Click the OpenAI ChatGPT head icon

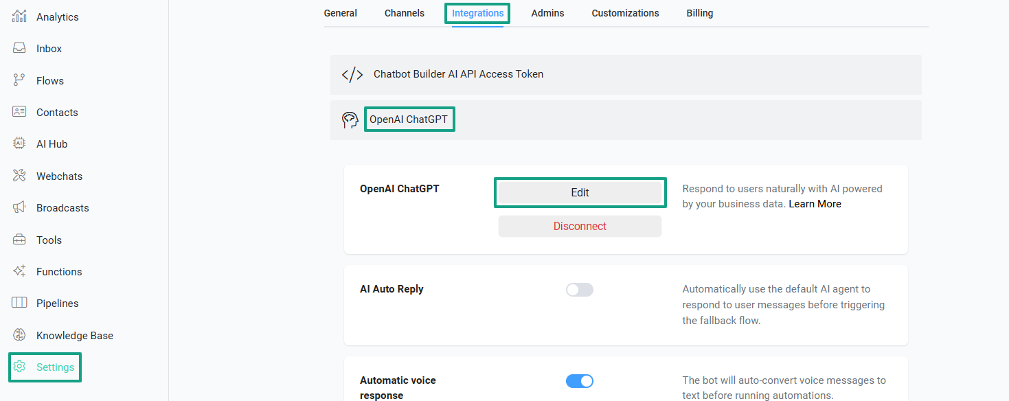point(350,120)
